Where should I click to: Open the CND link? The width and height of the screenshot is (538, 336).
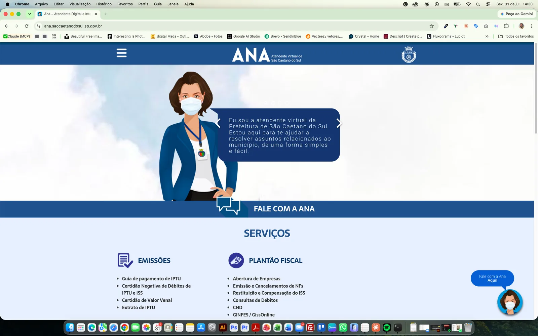(x=237, y=307)
